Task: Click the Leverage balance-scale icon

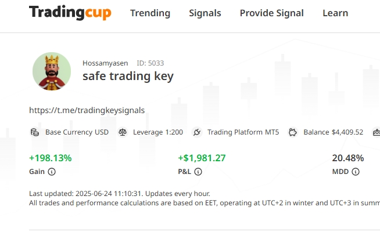Action: click(123, 132)
